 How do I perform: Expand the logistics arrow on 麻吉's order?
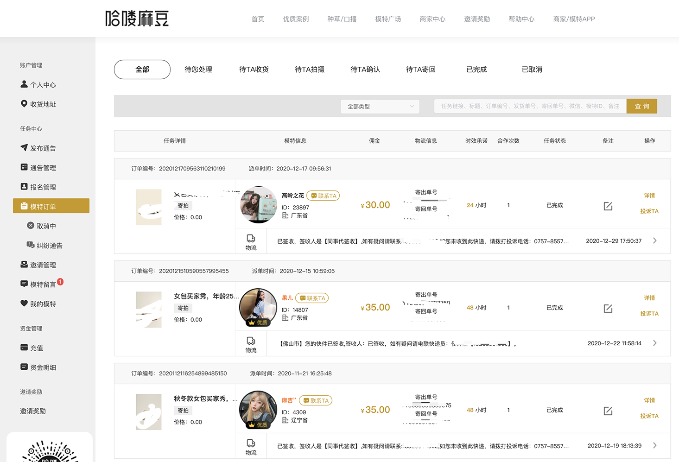coord(655,445)
